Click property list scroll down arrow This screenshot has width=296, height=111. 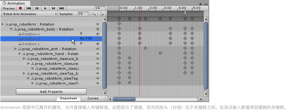(x=105, y=93)
